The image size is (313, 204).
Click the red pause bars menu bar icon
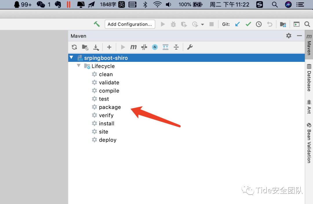tap(68, 4)
